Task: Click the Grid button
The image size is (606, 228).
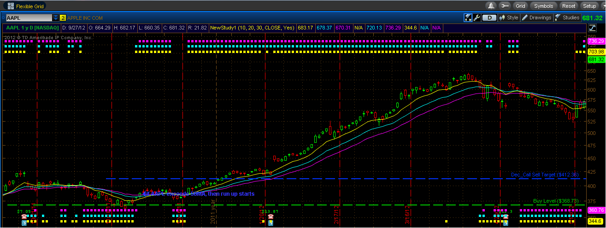Action: [520, 6]
